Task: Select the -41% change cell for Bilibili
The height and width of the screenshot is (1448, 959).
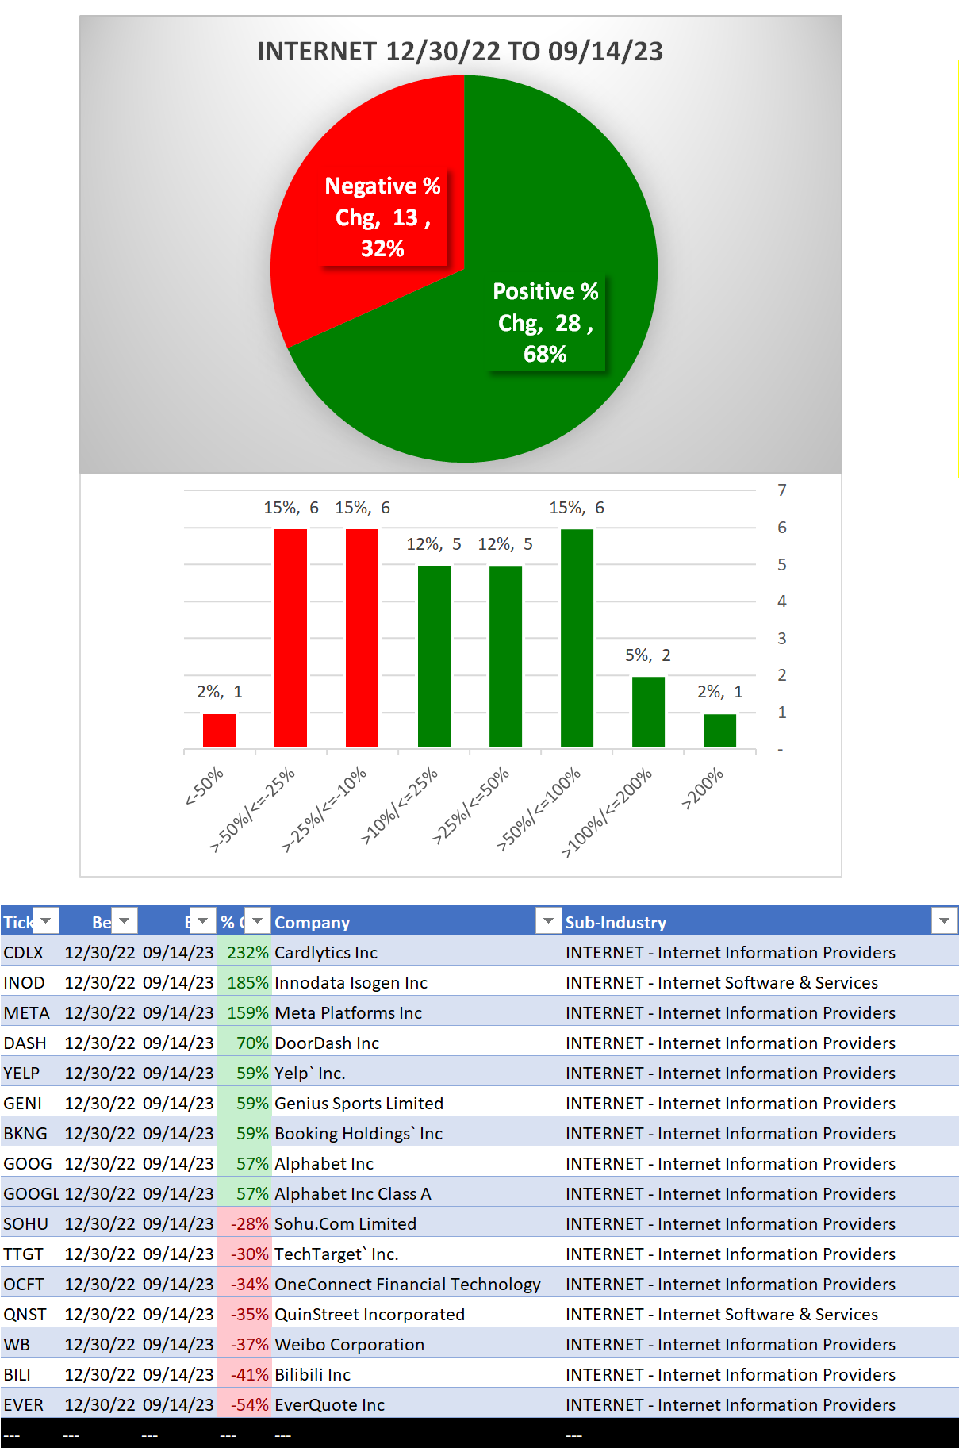Action: (x=244, y=1374)
